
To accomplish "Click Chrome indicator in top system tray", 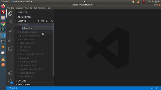I will tap(133, 2).
